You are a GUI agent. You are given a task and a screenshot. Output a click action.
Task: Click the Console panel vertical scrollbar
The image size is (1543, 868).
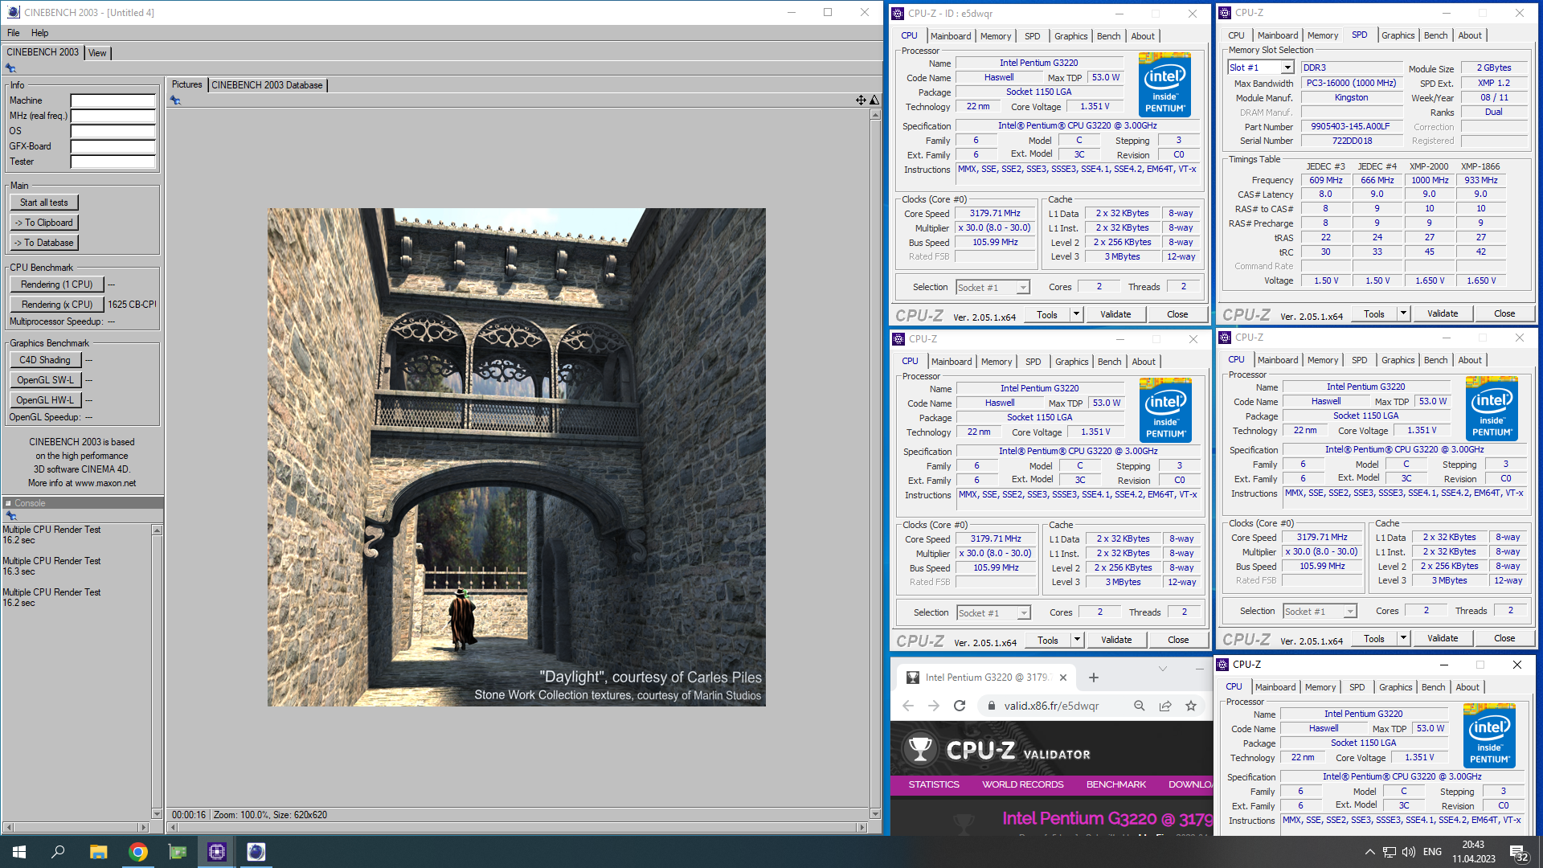pos(157,672)
